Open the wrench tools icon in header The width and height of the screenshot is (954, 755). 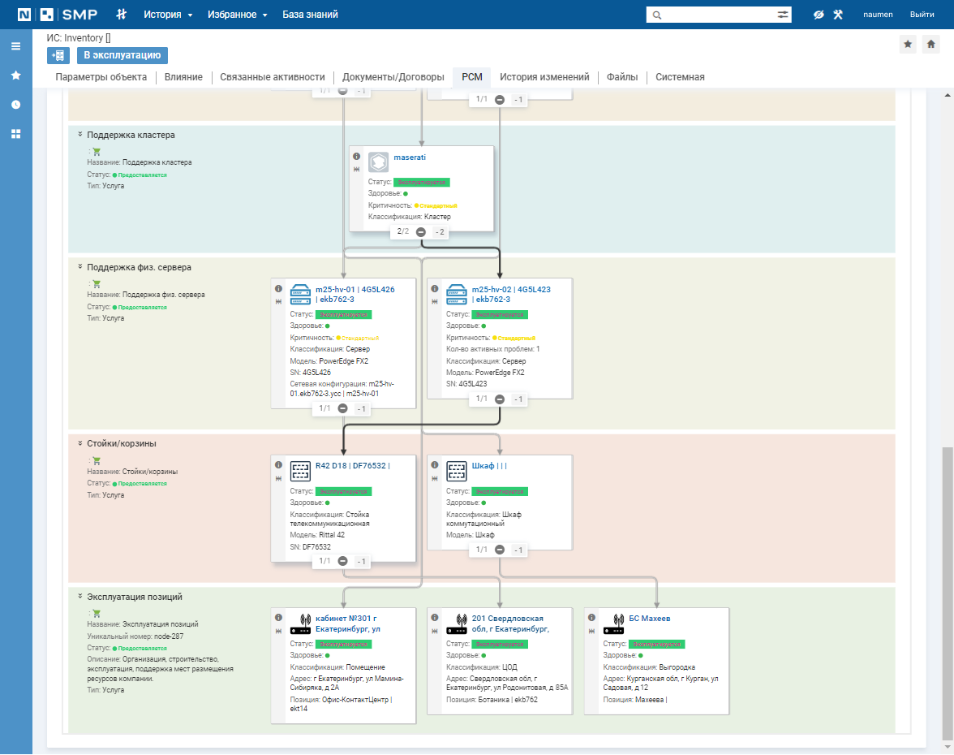click(x=839, y=15)
